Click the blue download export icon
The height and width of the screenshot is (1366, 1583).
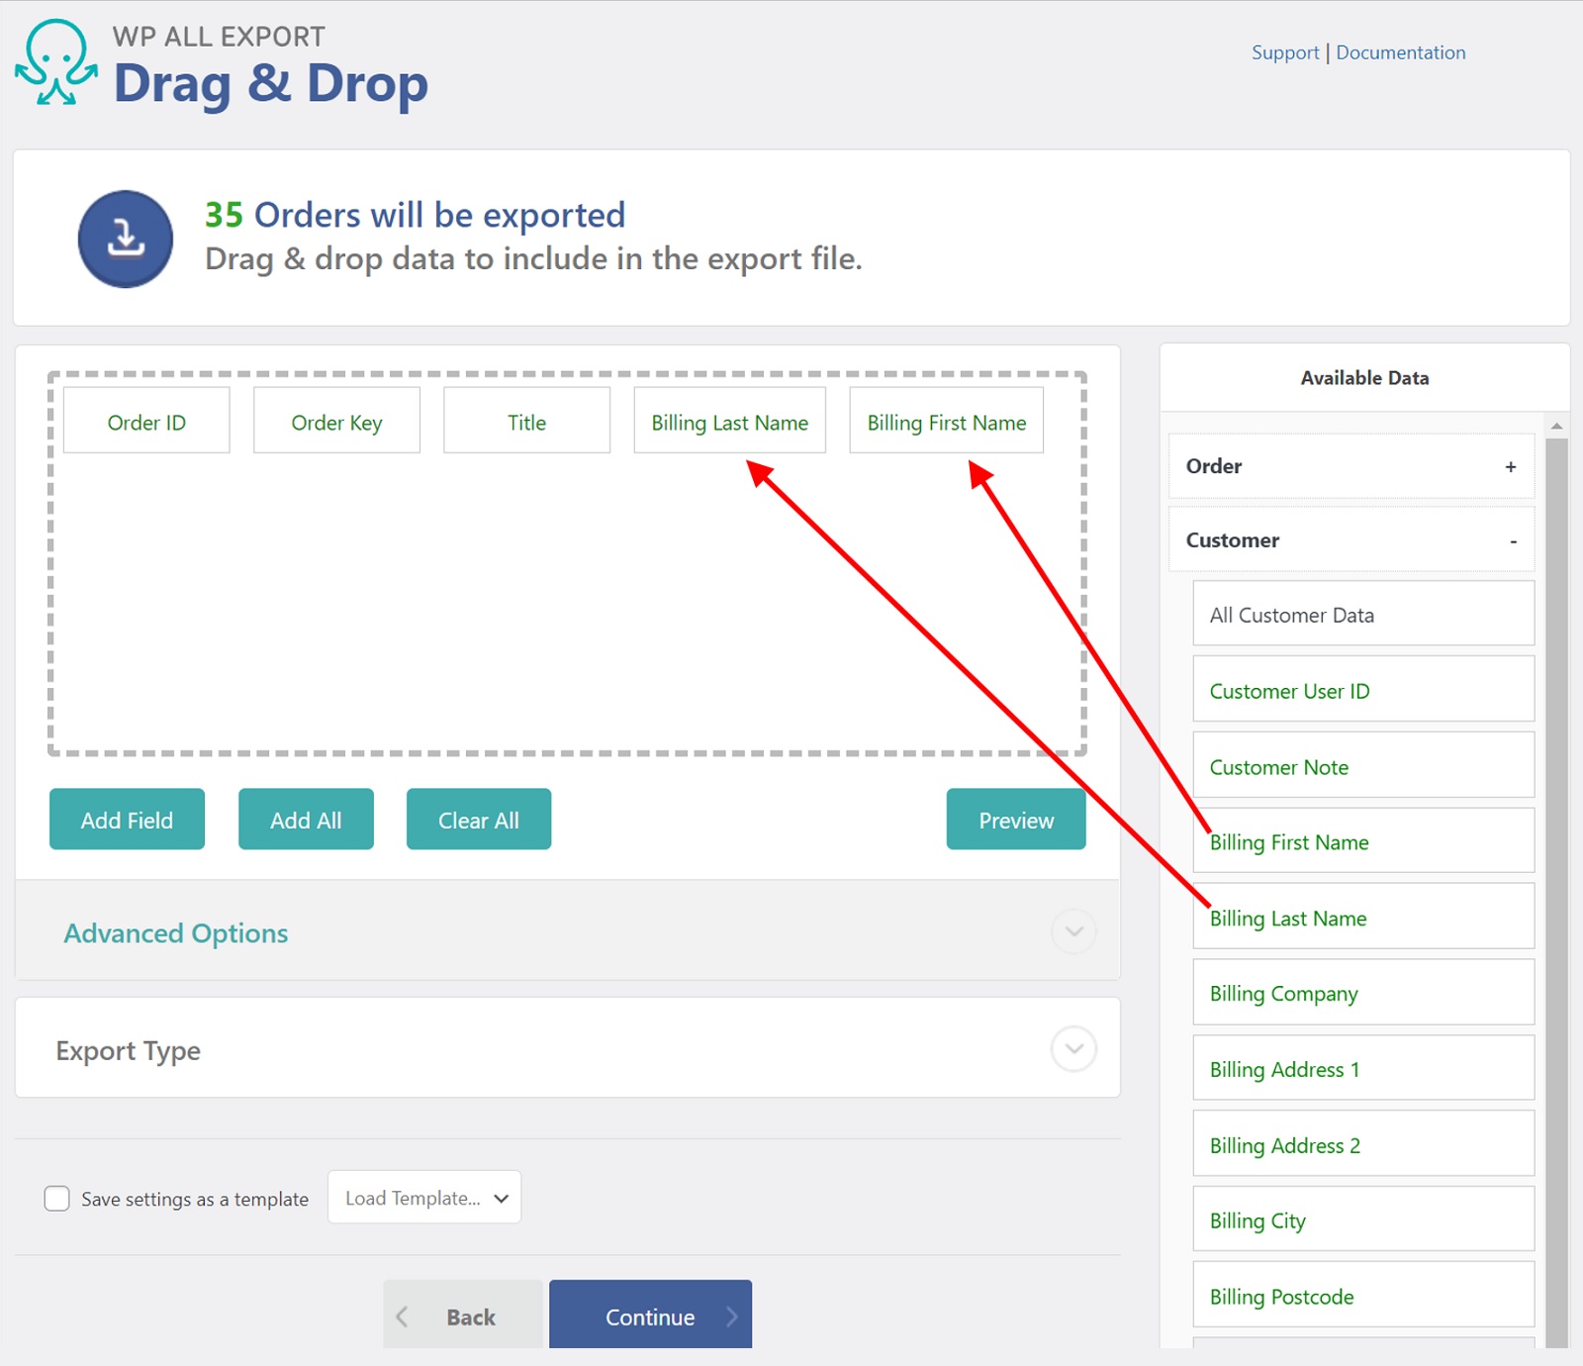click(126, 240)
